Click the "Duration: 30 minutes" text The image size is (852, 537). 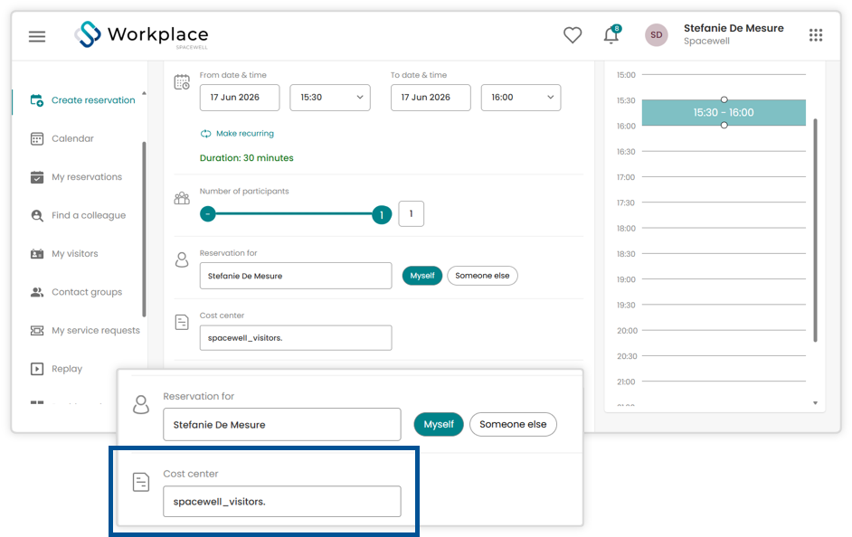(x=247, y=158)
